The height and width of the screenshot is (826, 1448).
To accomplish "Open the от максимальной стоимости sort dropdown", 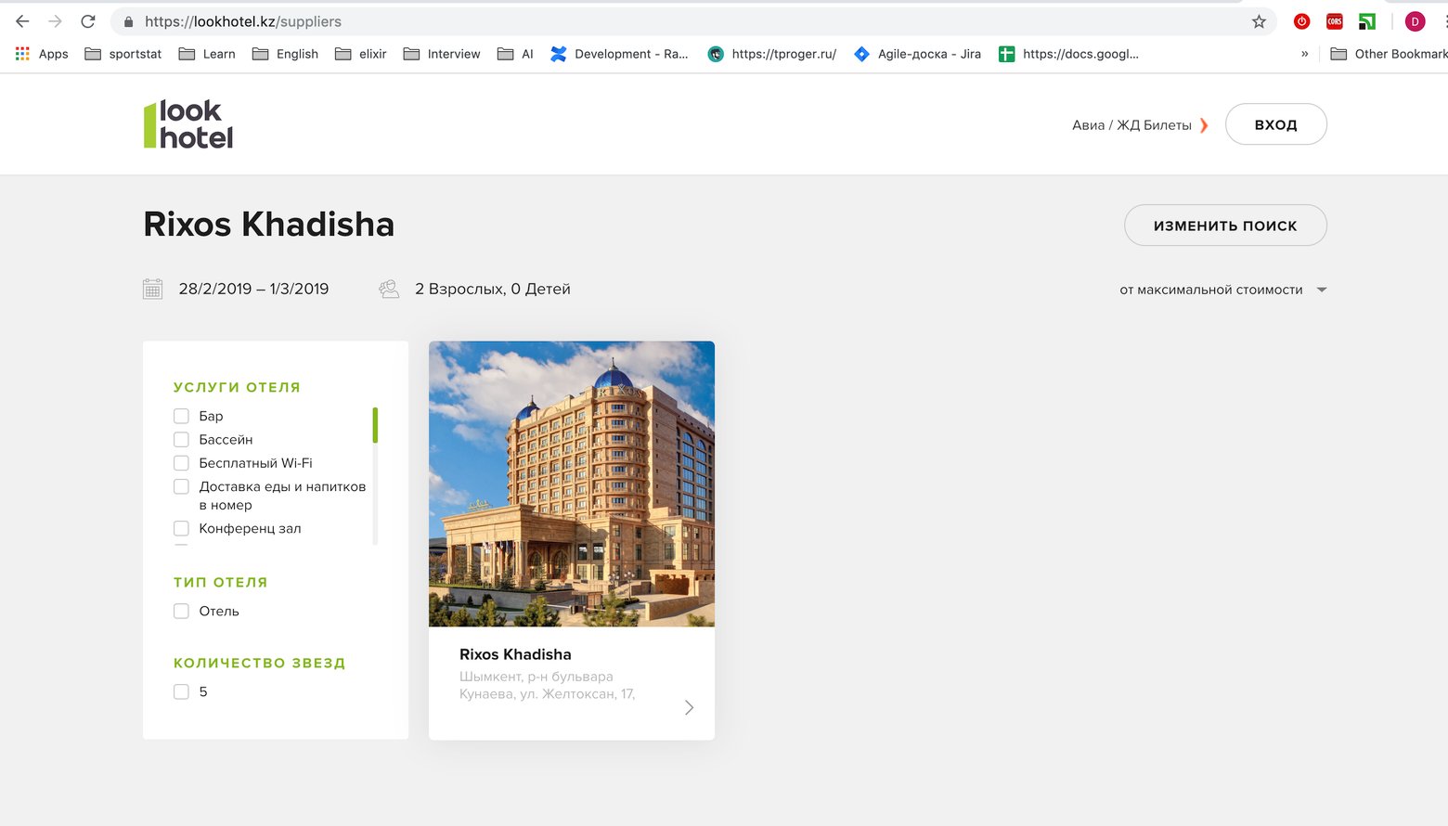I will [1223, 290].
